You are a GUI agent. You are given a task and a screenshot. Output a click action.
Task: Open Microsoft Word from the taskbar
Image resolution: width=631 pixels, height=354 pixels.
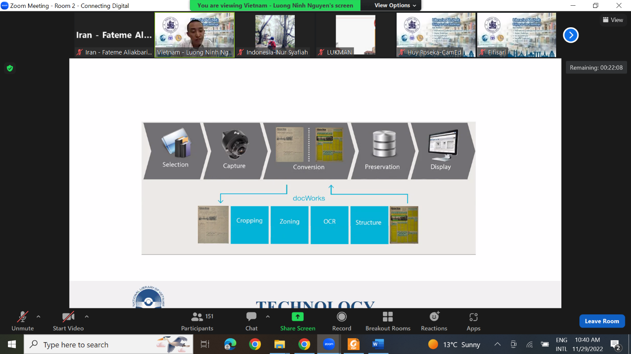378,344
